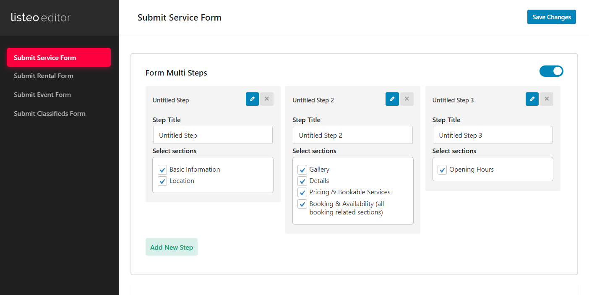
Task: Click pencil icon on Untitled Step 3
Action: tap(532, 99)
